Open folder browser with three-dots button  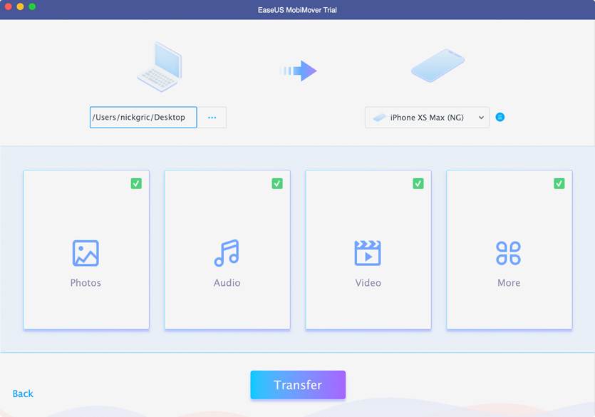click(212, 118)
